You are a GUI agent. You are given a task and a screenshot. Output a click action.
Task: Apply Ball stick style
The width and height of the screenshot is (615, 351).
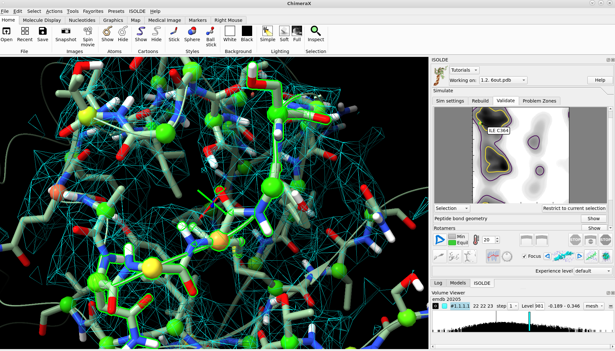point(211,31)
